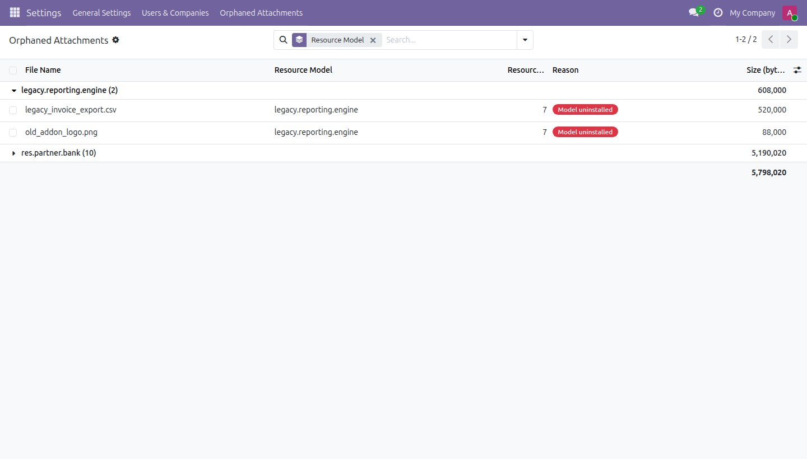Open optional columns adjust icon

click(x=797, y=70)
